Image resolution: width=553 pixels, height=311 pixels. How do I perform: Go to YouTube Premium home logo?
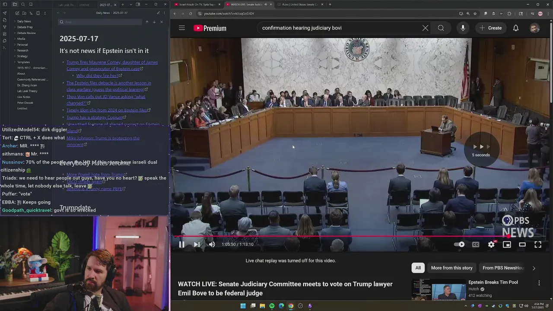click(x=210, y=28)
